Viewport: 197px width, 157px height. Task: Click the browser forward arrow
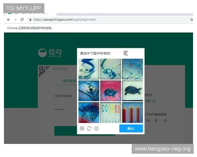(15, 20)
